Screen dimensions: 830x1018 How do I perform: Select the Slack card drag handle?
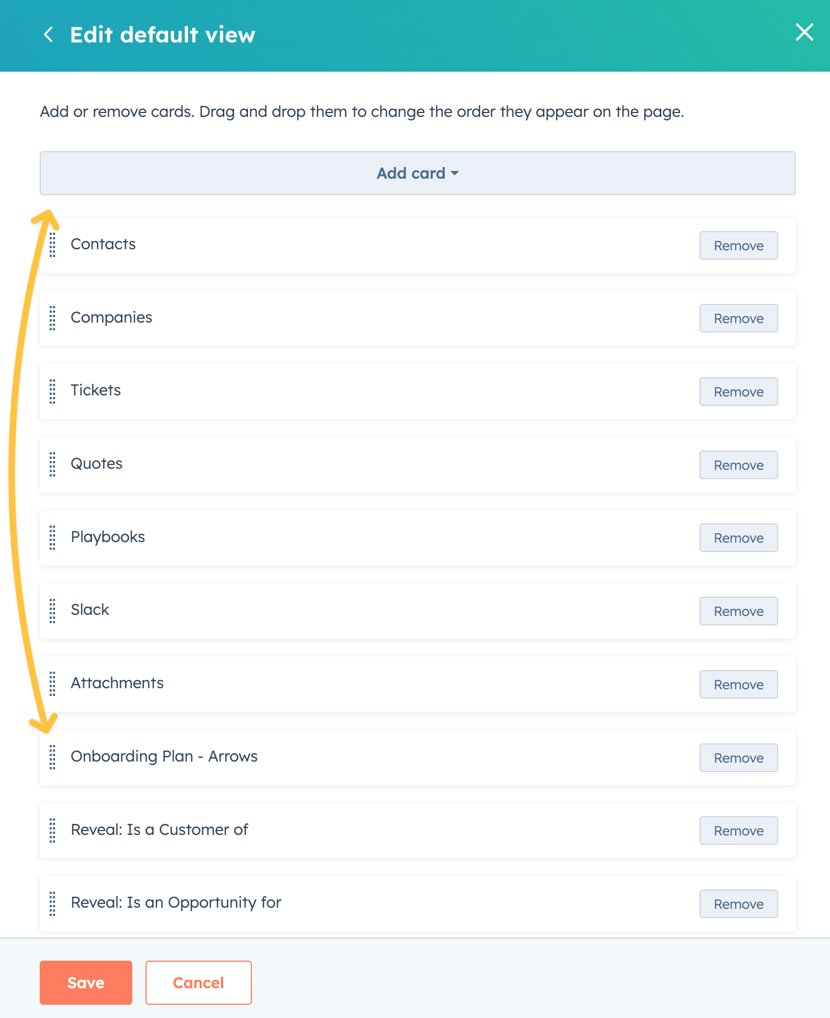(x=52, y=610)
